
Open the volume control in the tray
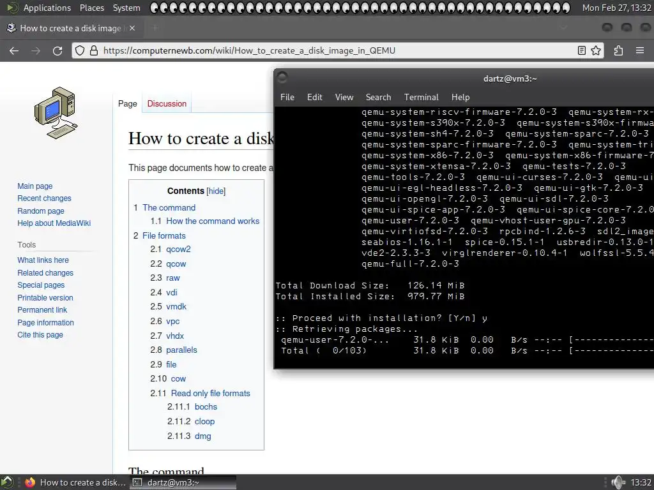point(618,482)
